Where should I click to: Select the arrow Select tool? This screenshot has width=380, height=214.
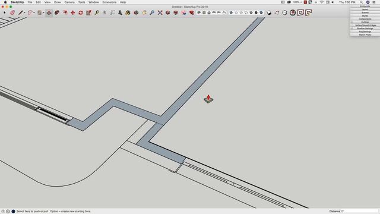[5, 12]
